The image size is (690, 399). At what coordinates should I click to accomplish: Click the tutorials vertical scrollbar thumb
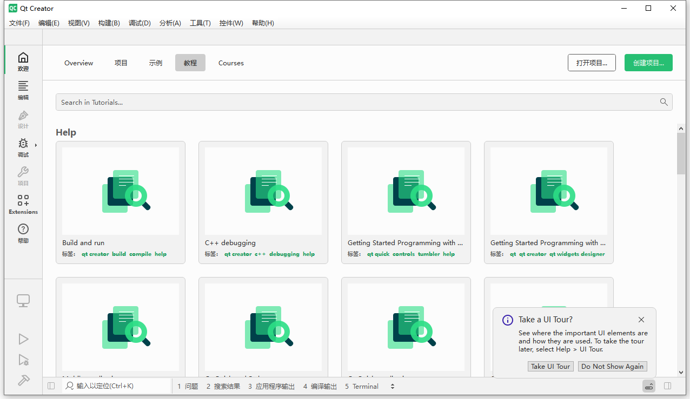[x=681, y=153]
